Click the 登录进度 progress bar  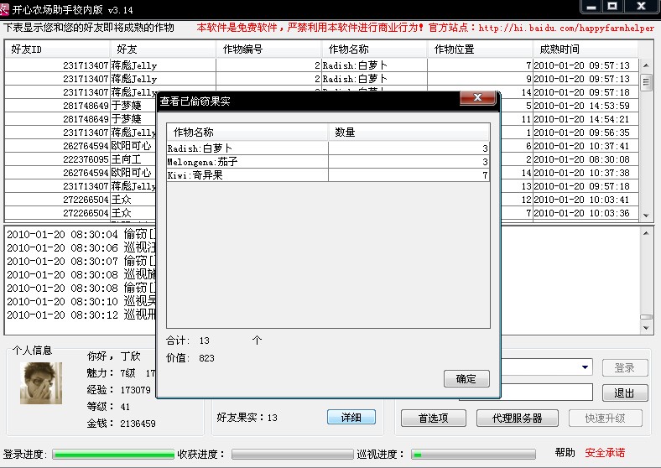tap(112, 455)
